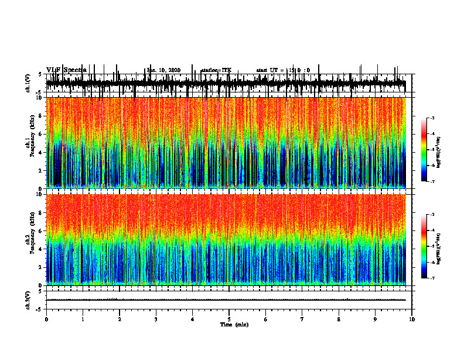The width and height of the screenshot is (464, 358).
Task: Click the ch.1 frequency tick label '8'
Action: coord(40,116)
